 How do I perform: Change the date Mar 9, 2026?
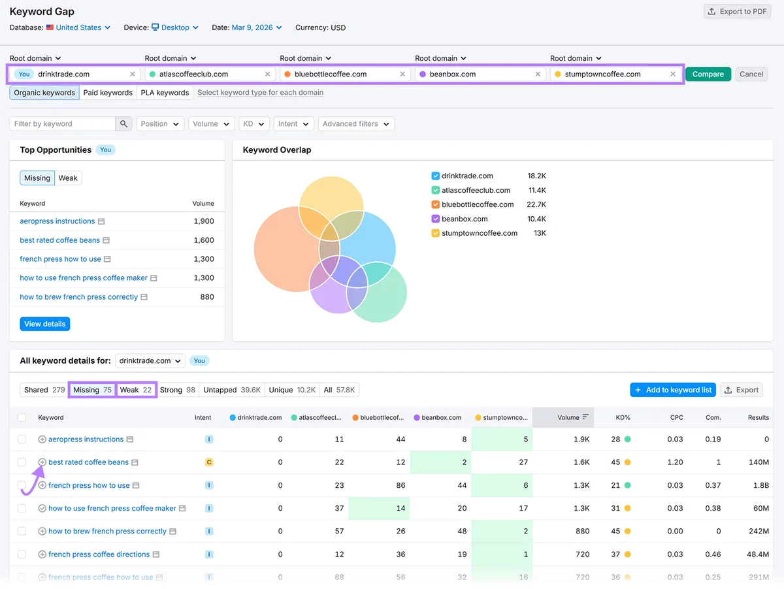click(257, 27)
